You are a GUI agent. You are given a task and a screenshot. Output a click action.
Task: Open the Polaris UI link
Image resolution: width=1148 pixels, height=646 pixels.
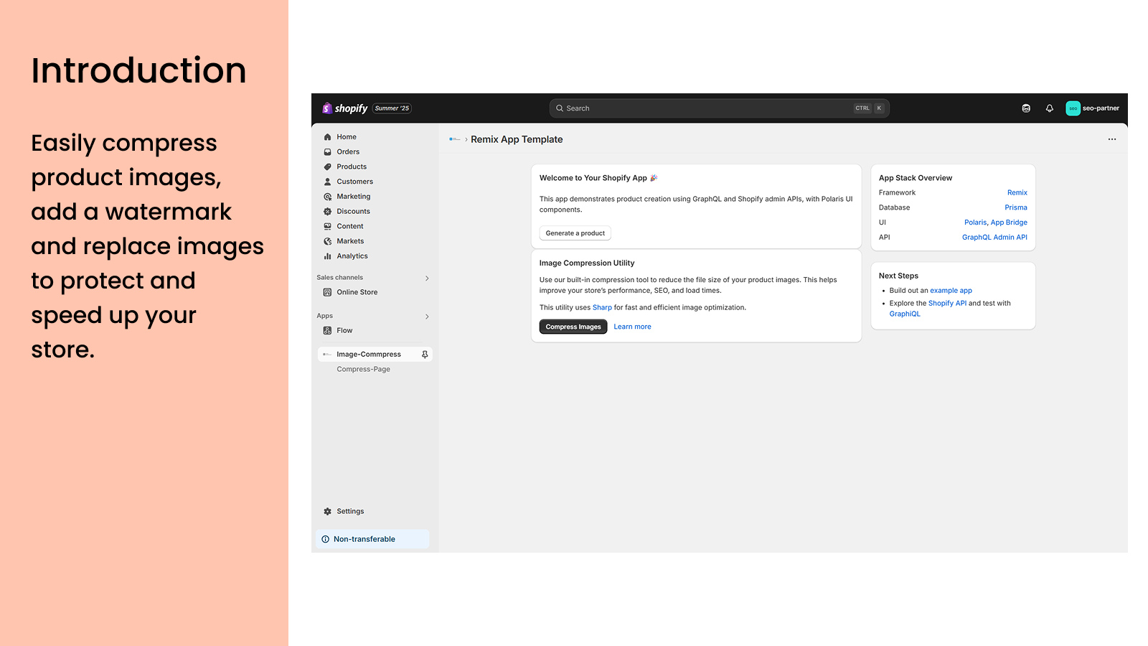click(x=975, y=223)
